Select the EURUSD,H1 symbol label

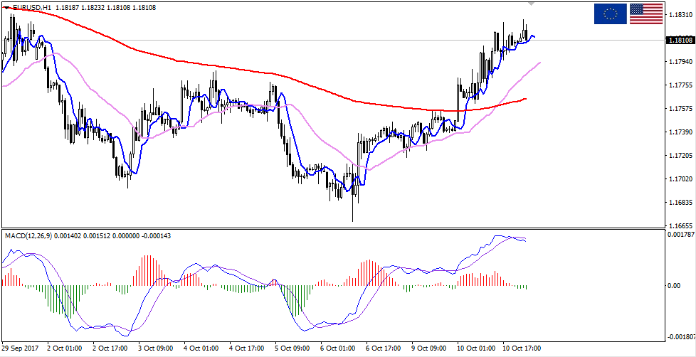tap(31, 8)
